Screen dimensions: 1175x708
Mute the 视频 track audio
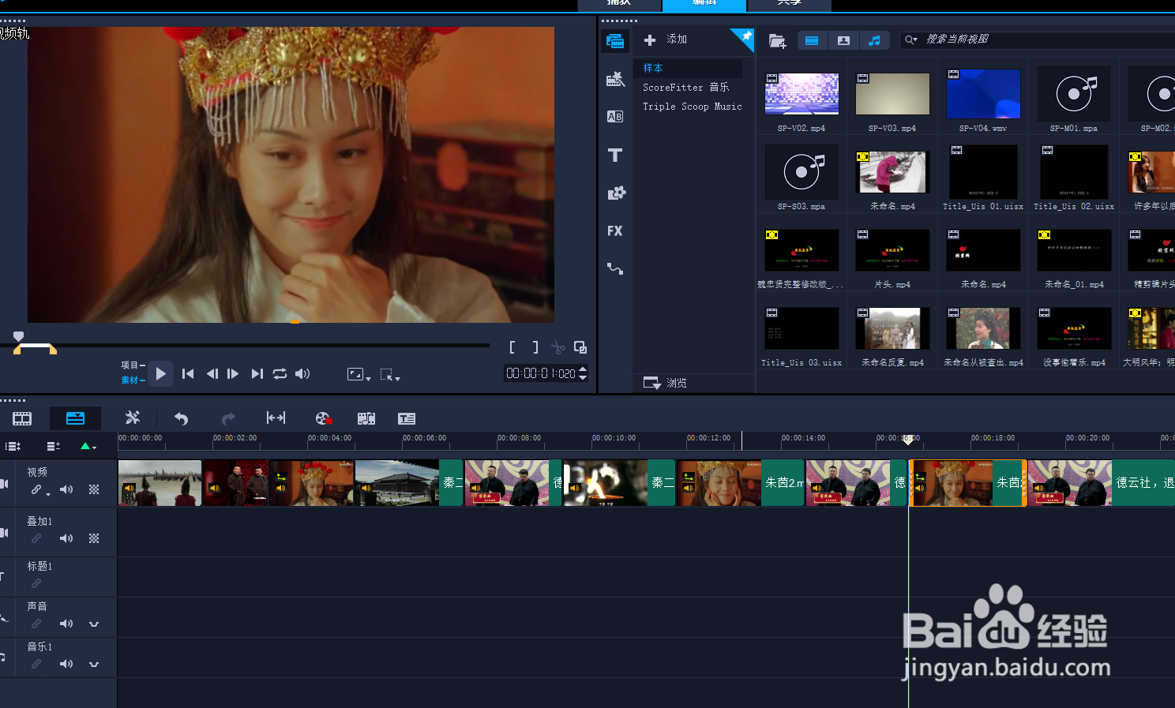click(x=66, y=489)
